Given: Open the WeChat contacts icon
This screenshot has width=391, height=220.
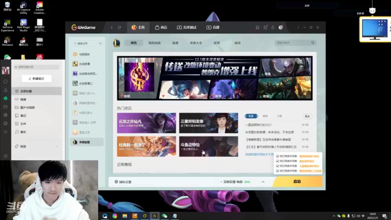Looking at the screenshot, I should [x=5, y=90].
